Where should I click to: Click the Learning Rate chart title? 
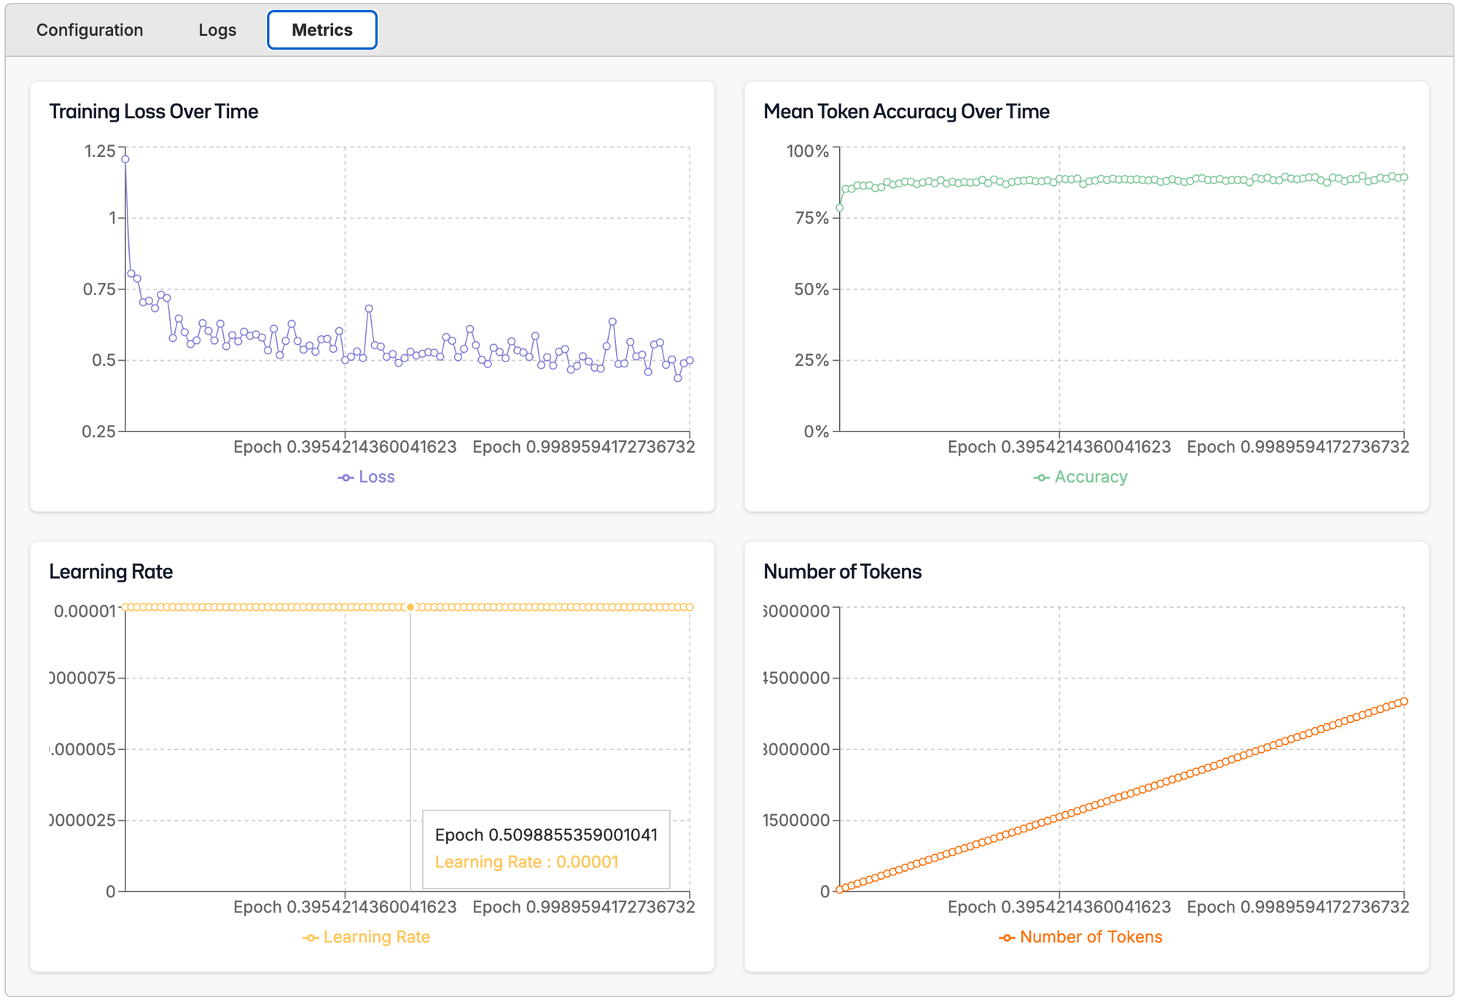(x=111, y=571)
